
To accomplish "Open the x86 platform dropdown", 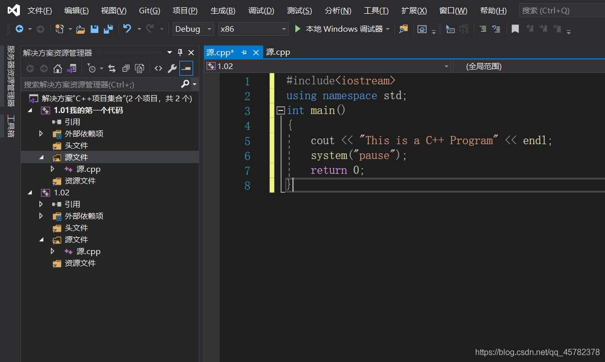I will point(253,29).
